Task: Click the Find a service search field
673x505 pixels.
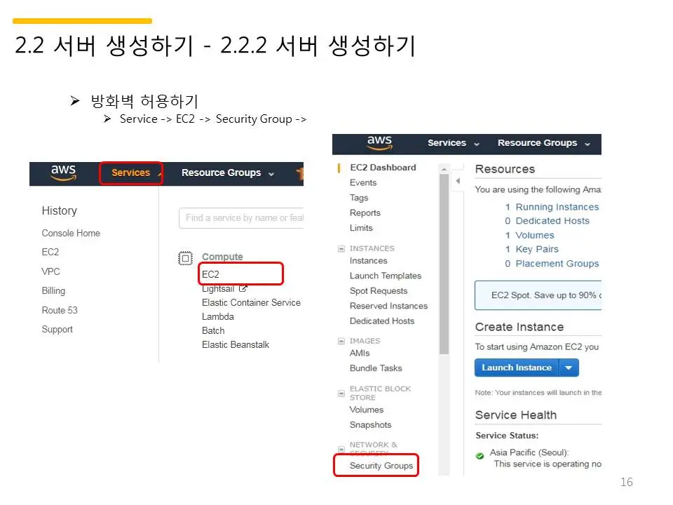Action: 241,217
